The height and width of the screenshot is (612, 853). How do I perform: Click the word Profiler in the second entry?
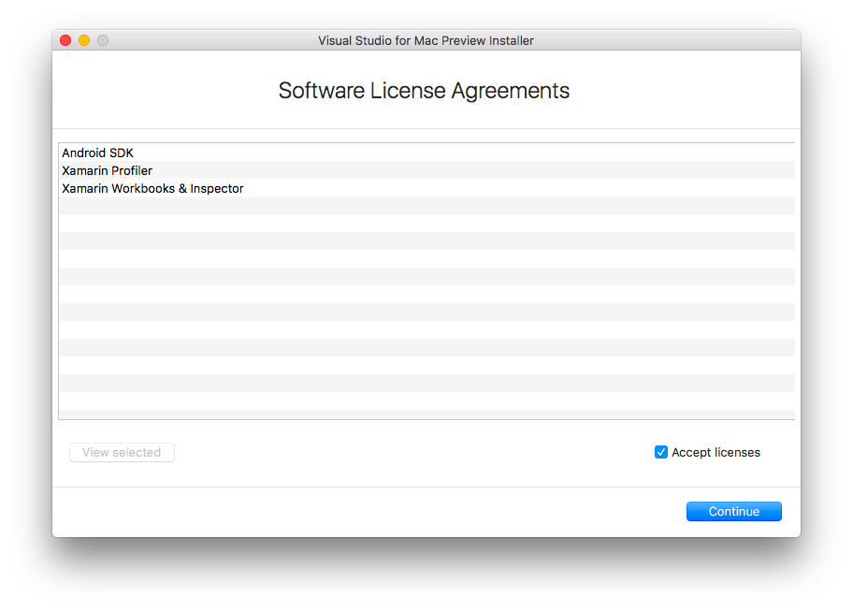pos(132,171)
